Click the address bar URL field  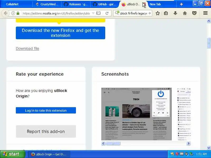coord(56,13)
